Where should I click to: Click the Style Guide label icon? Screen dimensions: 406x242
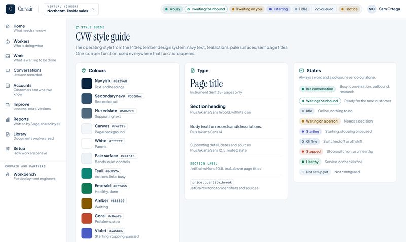pos(78,27)
